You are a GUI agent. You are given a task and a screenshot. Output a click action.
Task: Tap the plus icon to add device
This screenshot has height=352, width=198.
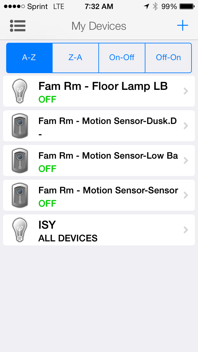pyautogui.click(x=183, y=25)
